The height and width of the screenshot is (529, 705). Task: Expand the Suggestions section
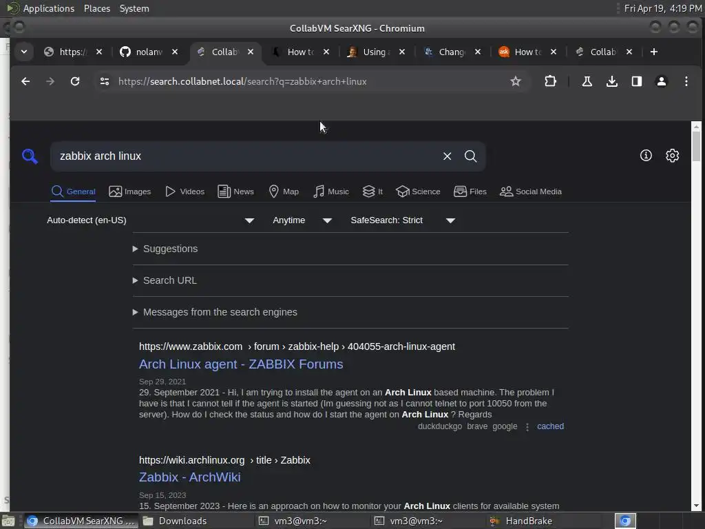[165, 249]
